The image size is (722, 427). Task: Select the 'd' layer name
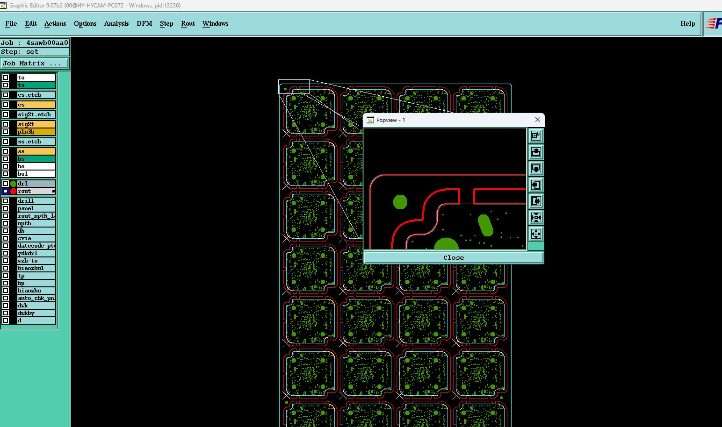coord(36,320)
